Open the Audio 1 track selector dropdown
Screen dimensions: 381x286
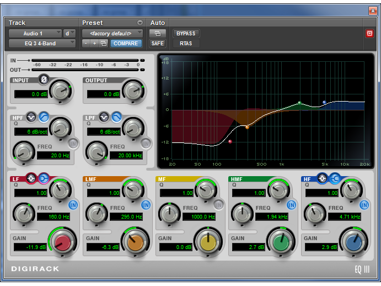(35, 33)
